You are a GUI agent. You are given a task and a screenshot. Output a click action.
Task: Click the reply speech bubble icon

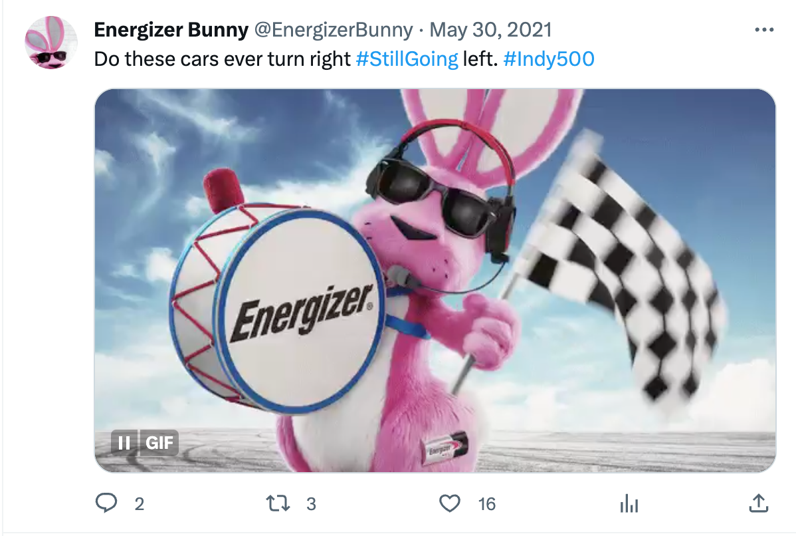click(106, 503)
